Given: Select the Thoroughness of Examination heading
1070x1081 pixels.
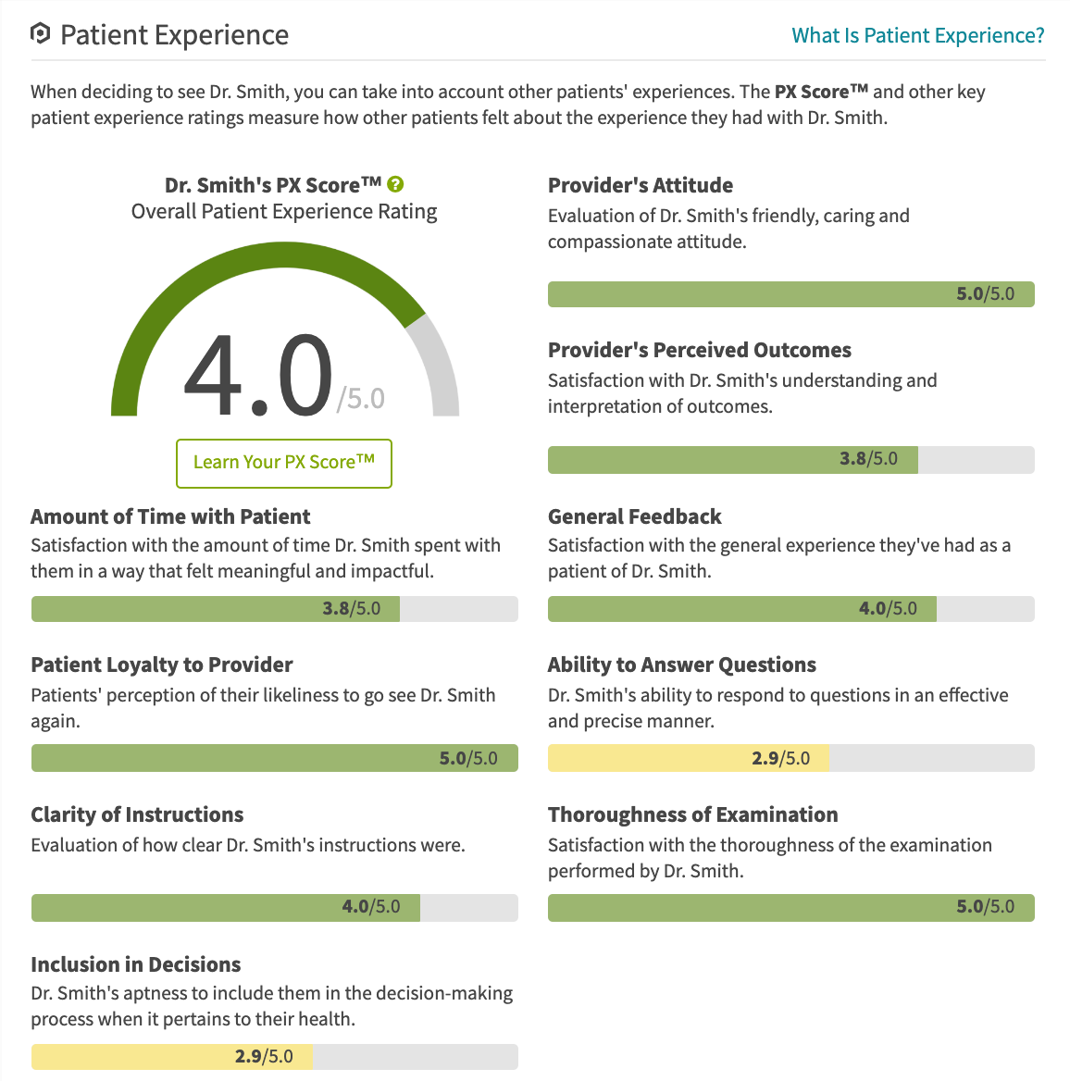Looking at the screenshot, I should coord(692,814).
